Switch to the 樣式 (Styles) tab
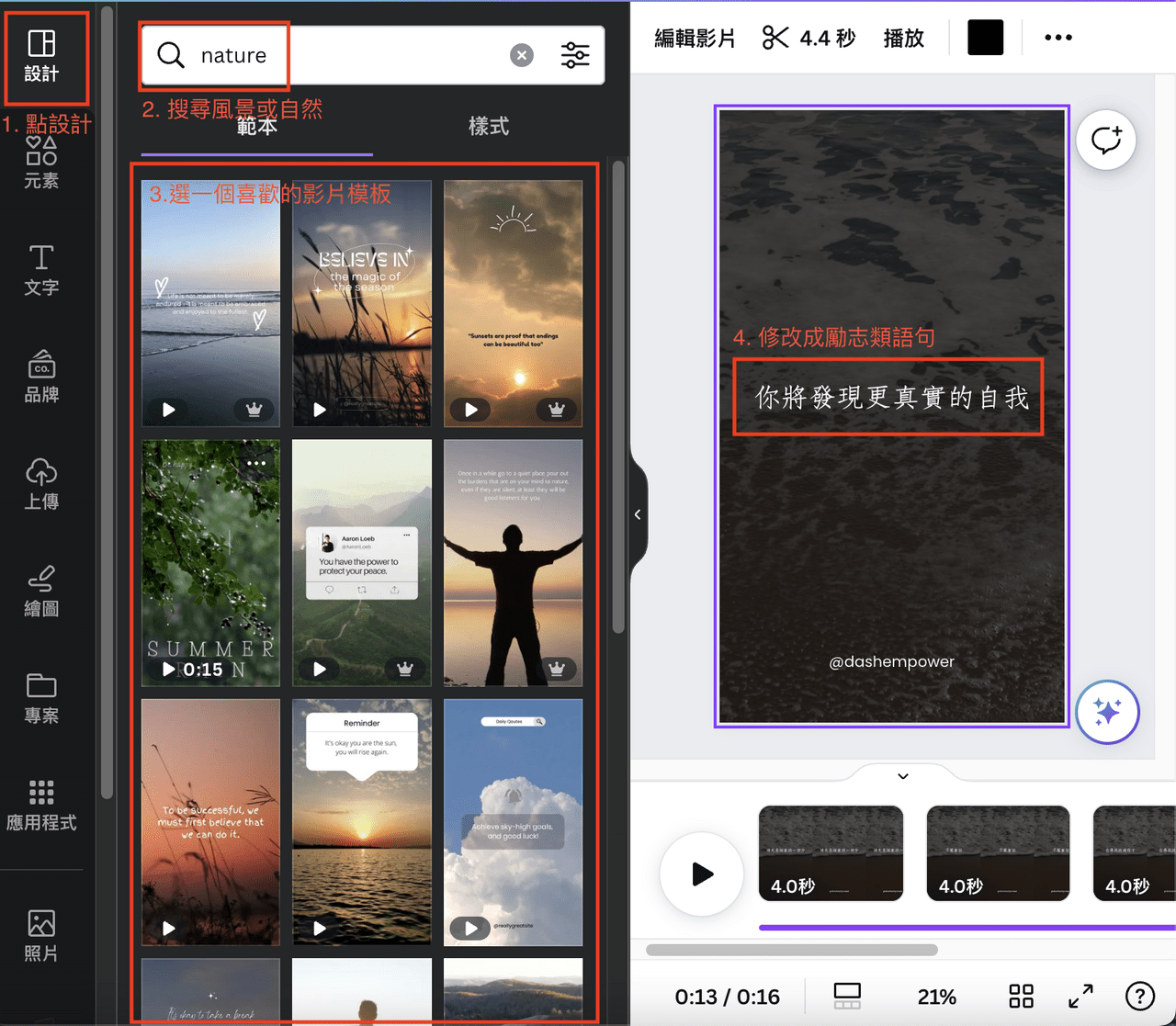 pos(489,126)
